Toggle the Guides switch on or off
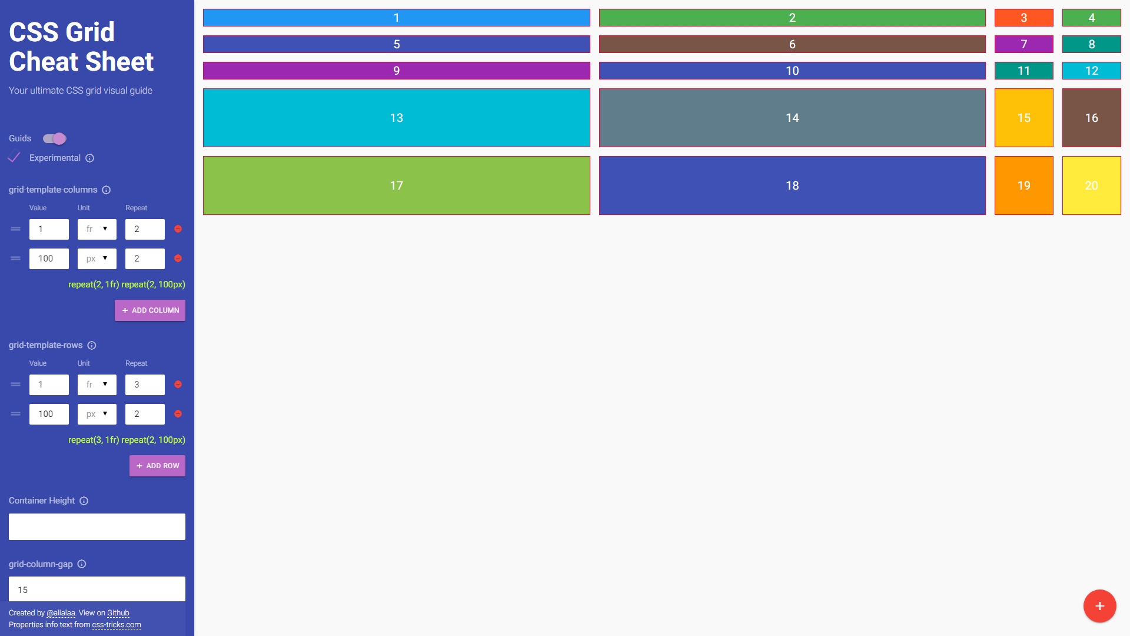 (x=54, y=138)
